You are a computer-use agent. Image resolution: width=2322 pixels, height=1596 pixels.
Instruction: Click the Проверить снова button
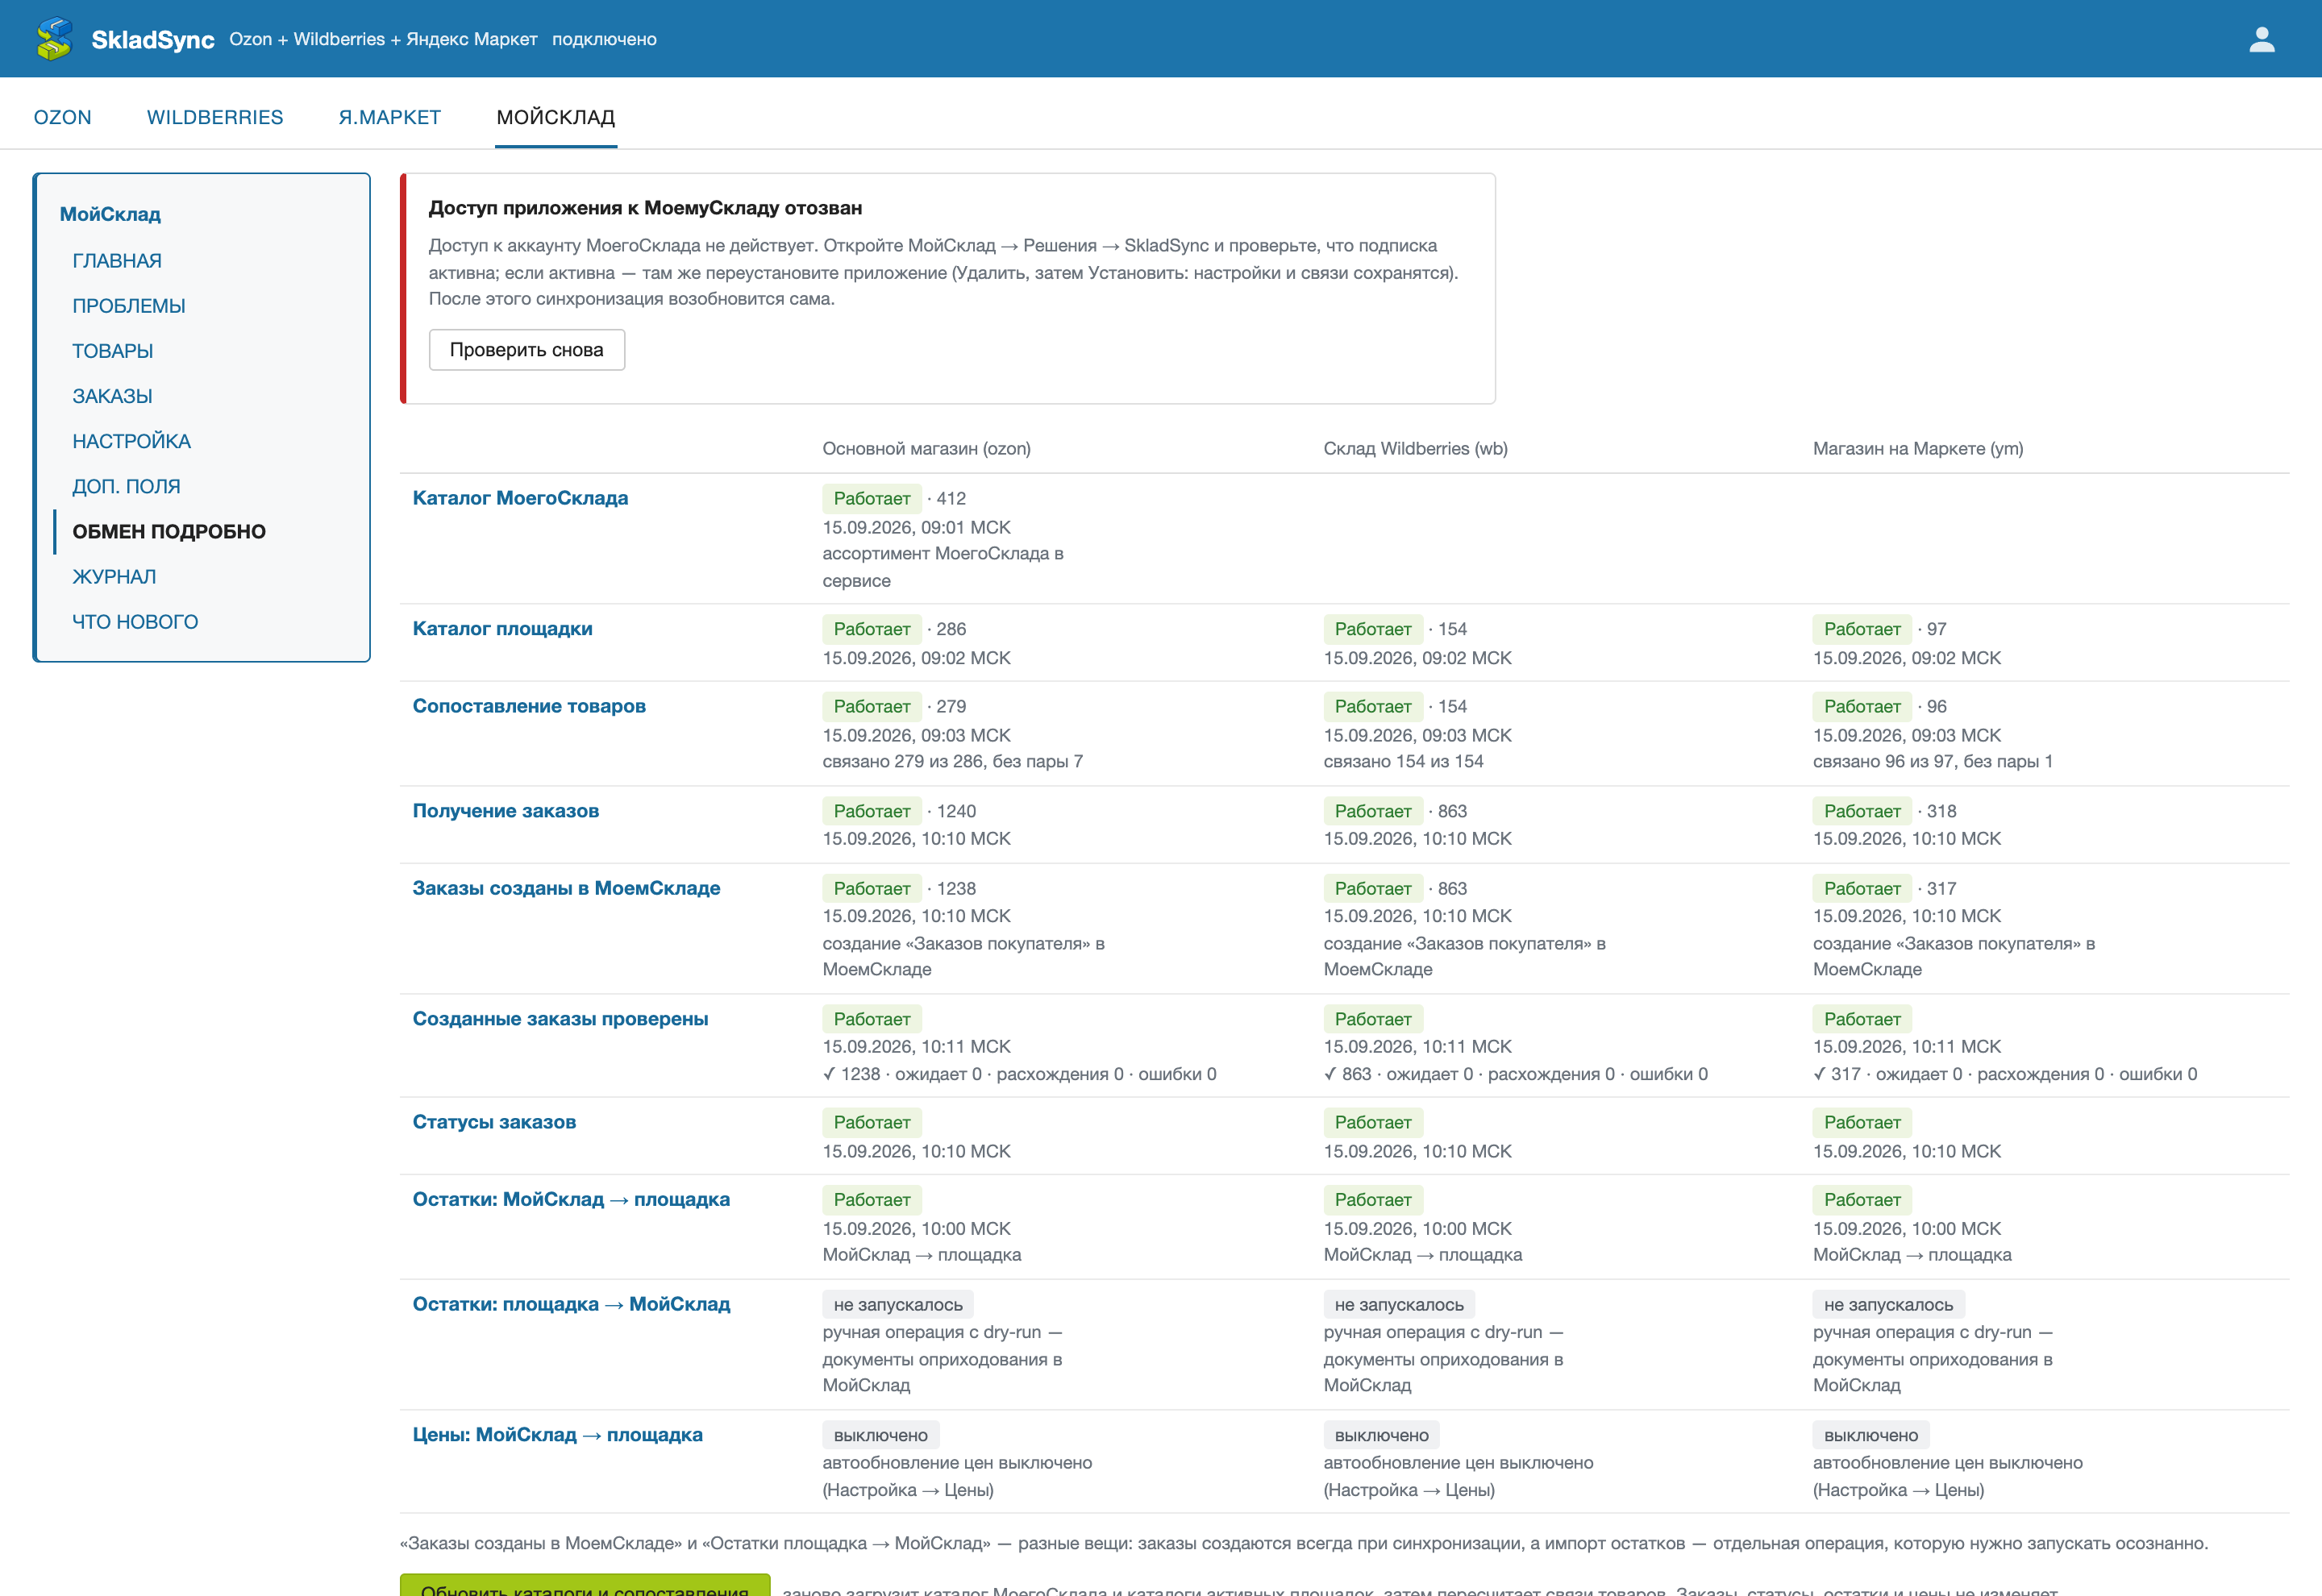coord(527,350)
